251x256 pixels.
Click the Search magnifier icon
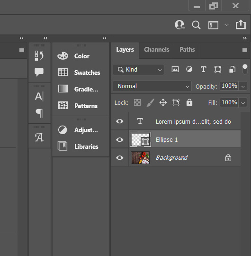(196, 25)
